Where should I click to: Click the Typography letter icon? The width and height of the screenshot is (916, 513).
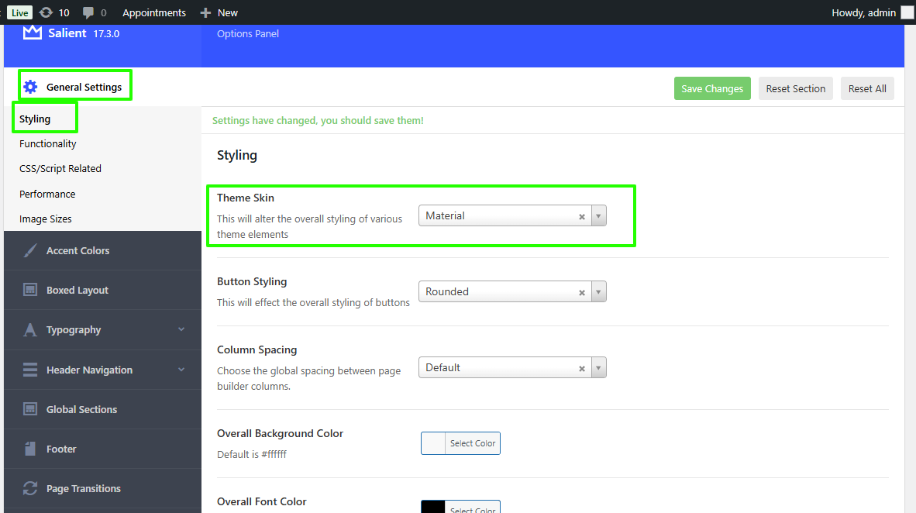29,329
